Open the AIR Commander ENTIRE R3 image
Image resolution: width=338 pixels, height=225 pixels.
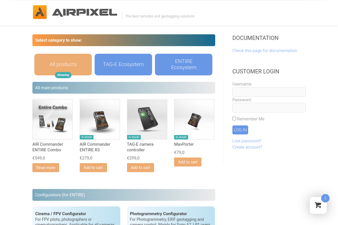(x=100, y=119)
